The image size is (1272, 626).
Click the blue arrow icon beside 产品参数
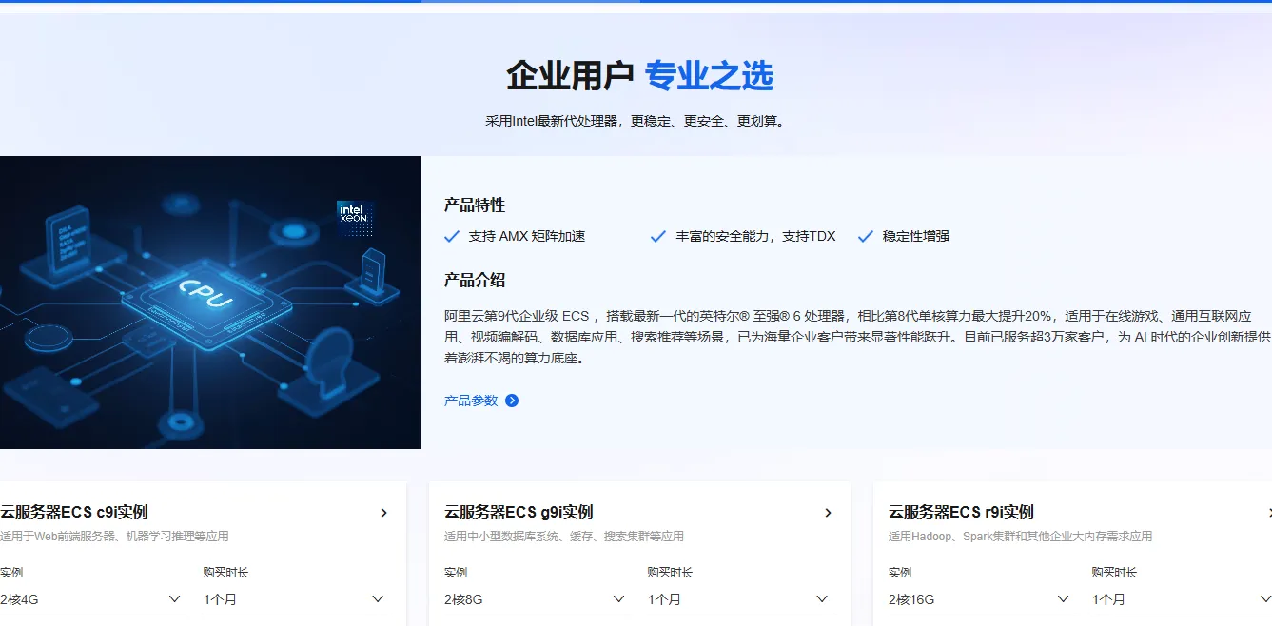(512, 401)
